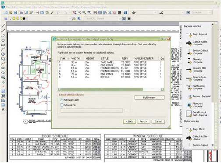Select the Tag - Metric palette tool

pos(196,129)
